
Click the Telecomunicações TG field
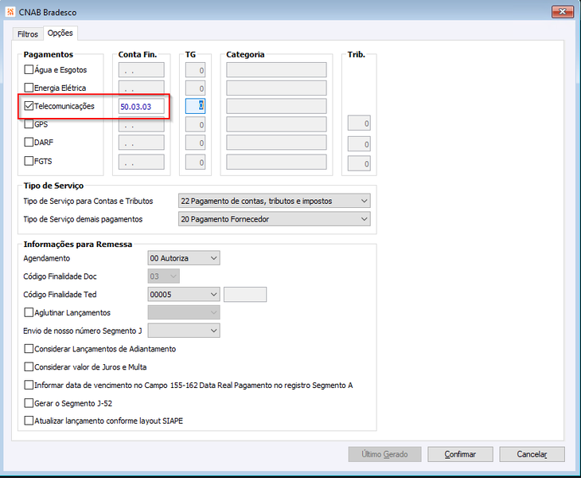click(195, 106)
